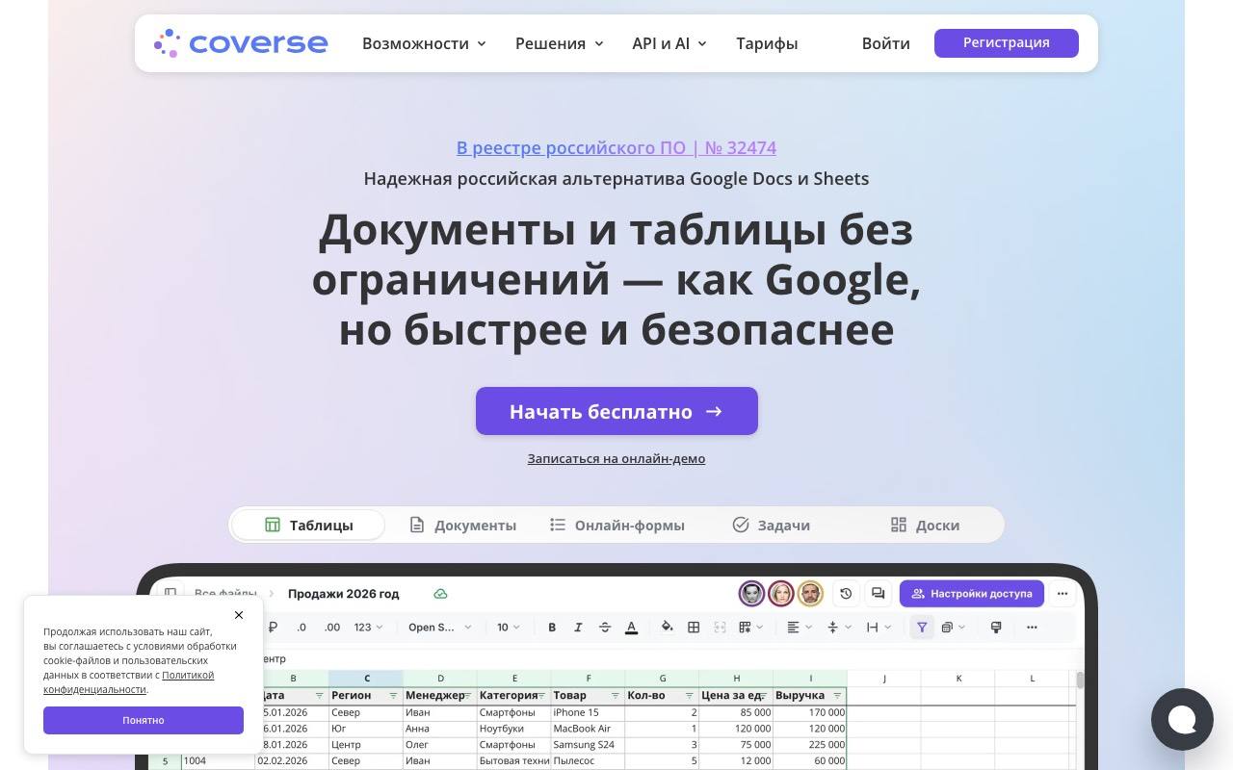Open the Open S... font dropdown
The width and height of the screenshot is (1233, 770).
point(440,628)
